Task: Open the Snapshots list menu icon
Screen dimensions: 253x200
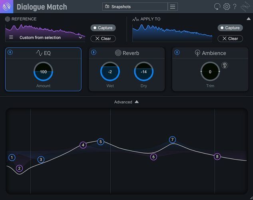Action: click(173, 7)
